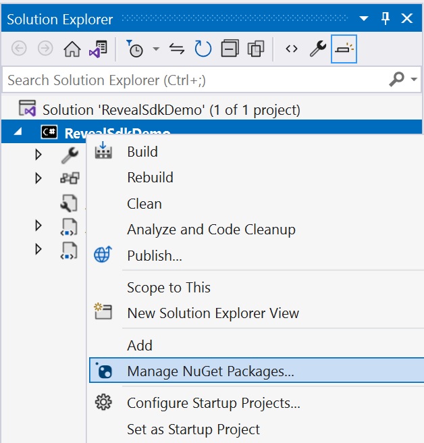
Task: Close the Solution Explorer panel
Action: pos(406,19)
